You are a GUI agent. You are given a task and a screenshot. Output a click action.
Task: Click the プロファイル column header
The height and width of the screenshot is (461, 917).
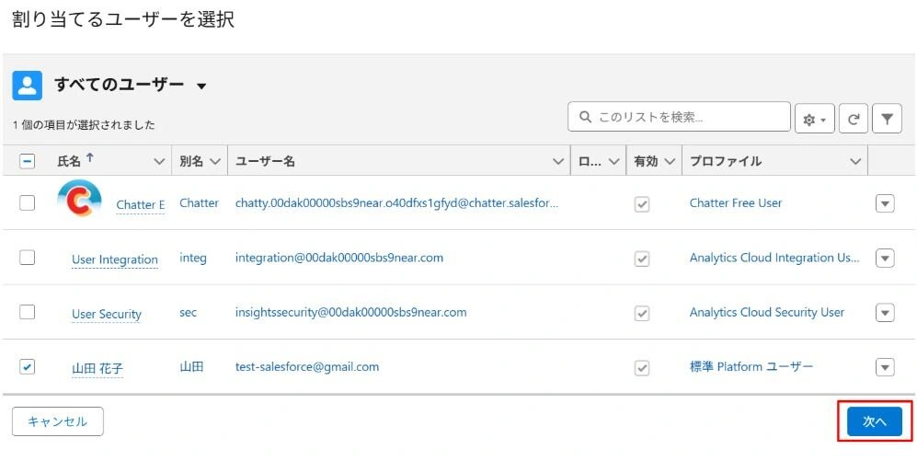point(725,161)
